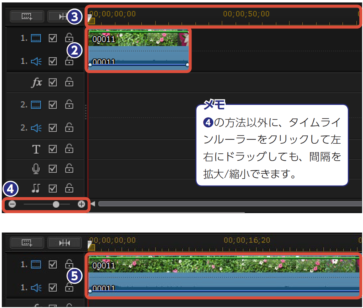Click the fx effect track icon
Viewport: 363px width, 308px height.
point(36,82)
